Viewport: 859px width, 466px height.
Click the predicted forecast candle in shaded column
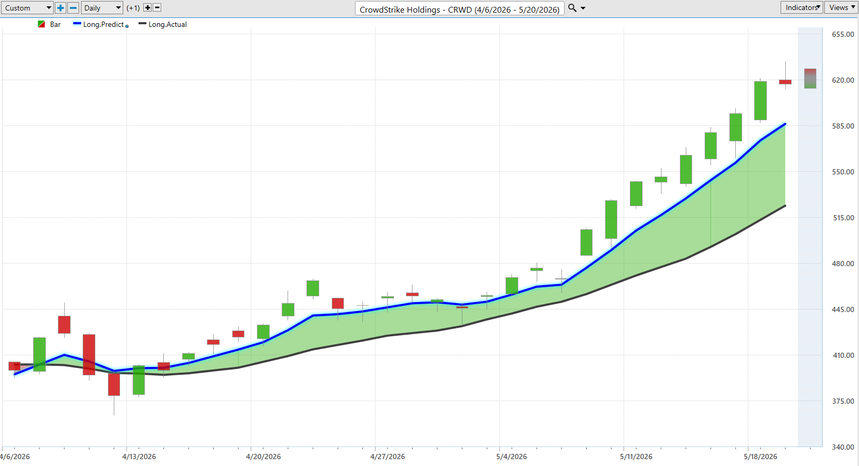(x=810, y=79)
